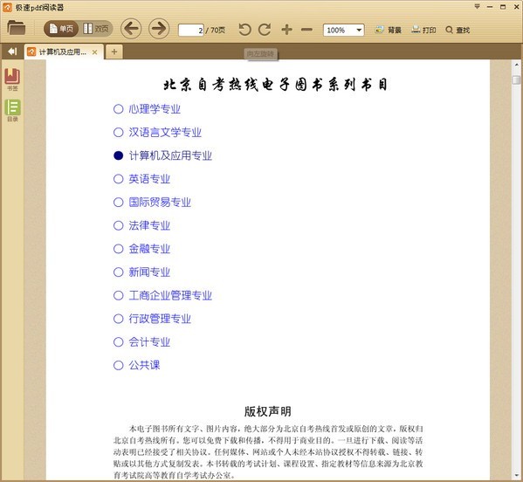Click the 版权声明 heading

coord(267,411)
